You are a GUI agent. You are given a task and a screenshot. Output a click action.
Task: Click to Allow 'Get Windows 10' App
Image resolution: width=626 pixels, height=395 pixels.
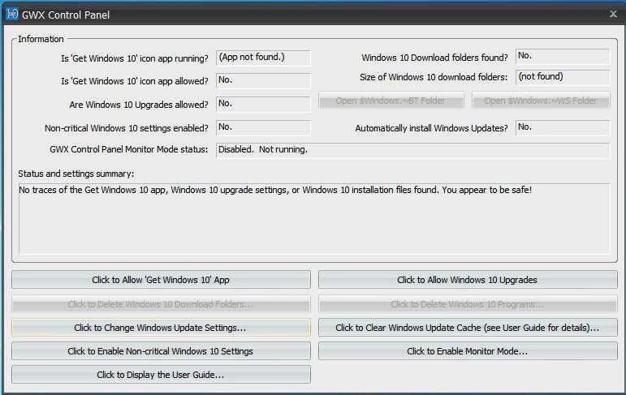click(x=161, y=280)
